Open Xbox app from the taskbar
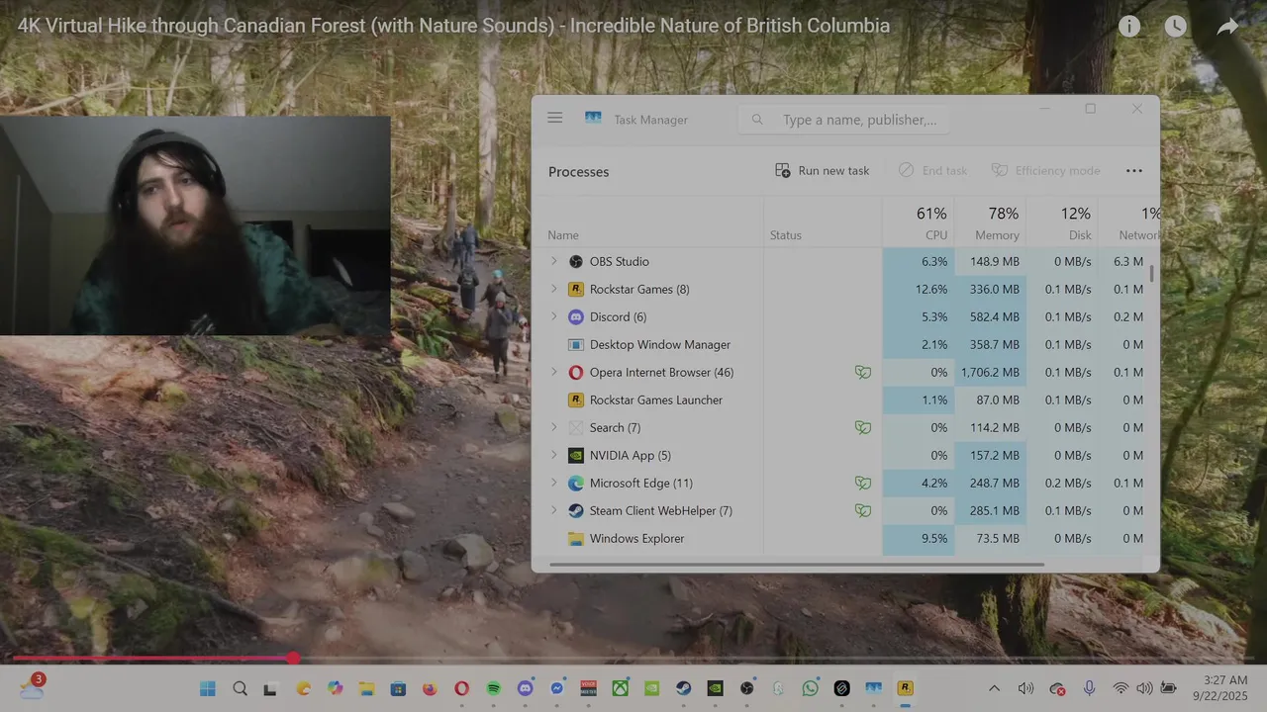The image size is (1267, 712). pos(620,688)
